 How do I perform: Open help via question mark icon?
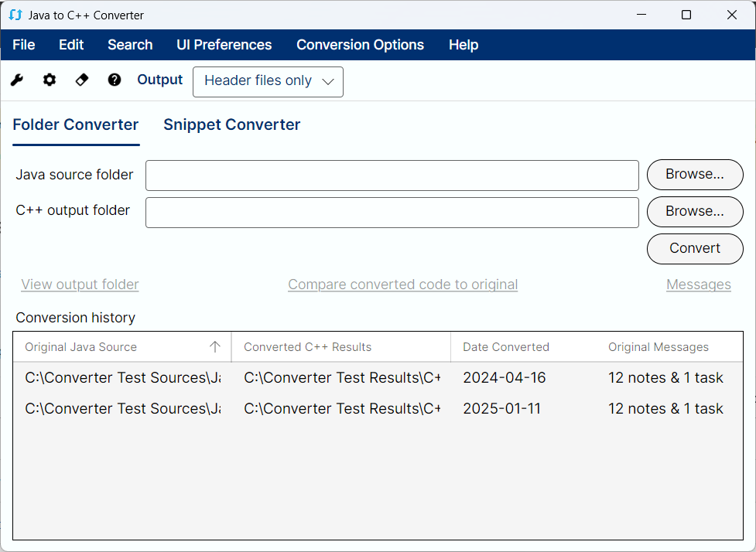(115, 80)
